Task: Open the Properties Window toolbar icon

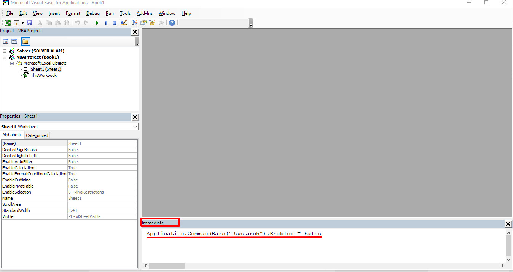Action: [143, 23]
